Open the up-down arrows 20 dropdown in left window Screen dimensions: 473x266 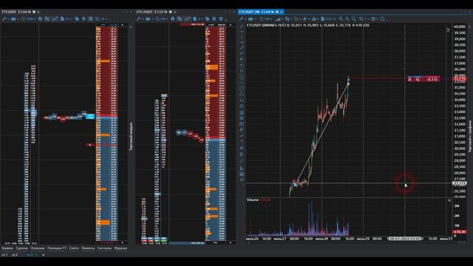tap(101, 18)
